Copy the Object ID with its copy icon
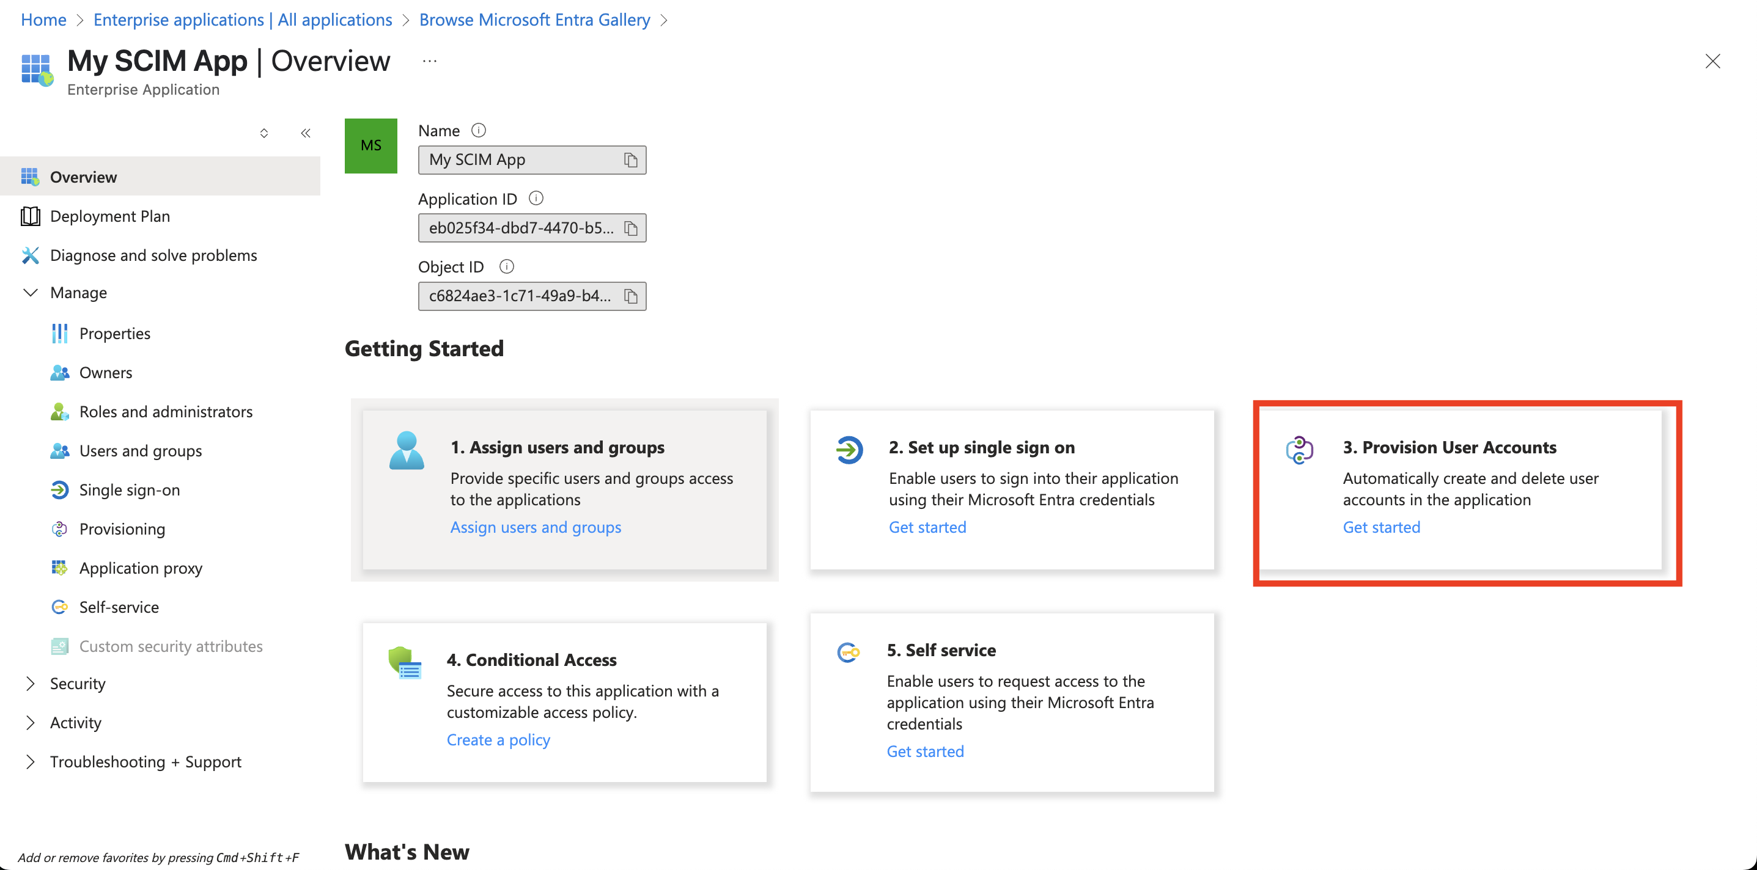 click(630, 296)
